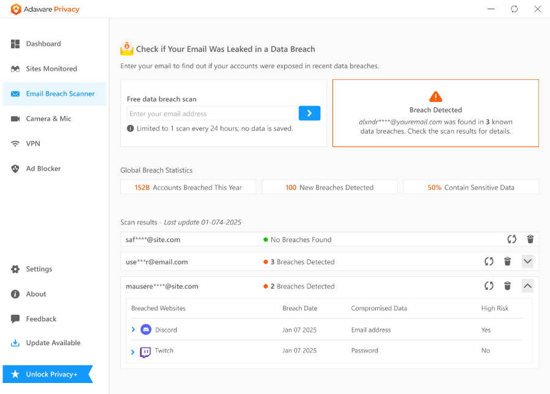This screenshot has height=394, width=550.
Task: Open the Feedback section
Action: click(x=41, y=318)
